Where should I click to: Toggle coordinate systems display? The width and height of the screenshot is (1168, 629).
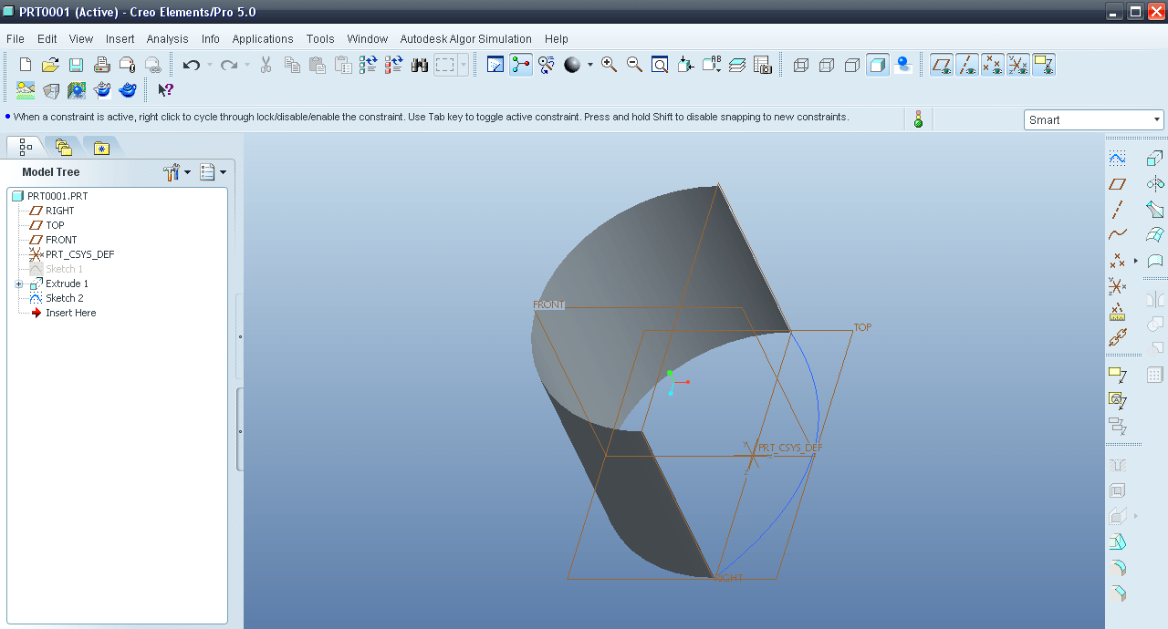pyautogui.click(x=1018, y=65)
